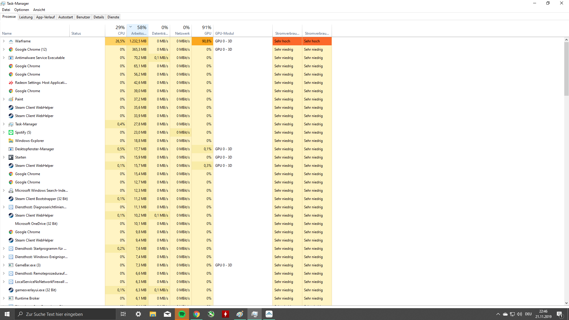Open the Optionen menu
The image size is (569, 320).
click(22, 10)
